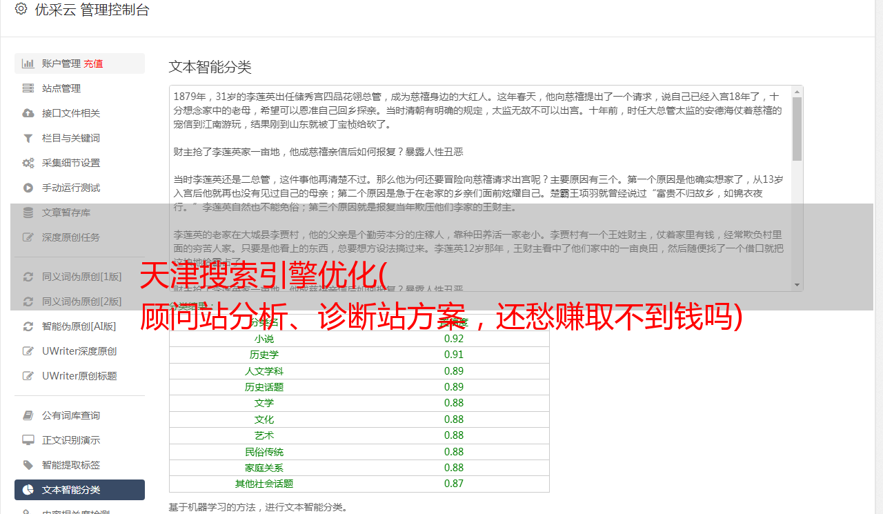Click the cloud upload icon for 接口文件相关

point(28,113)
